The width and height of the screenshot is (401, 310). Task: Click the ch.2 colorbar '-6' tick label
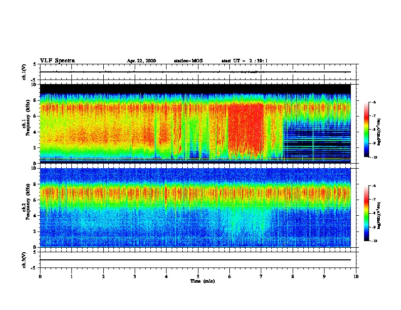point(374,186)
